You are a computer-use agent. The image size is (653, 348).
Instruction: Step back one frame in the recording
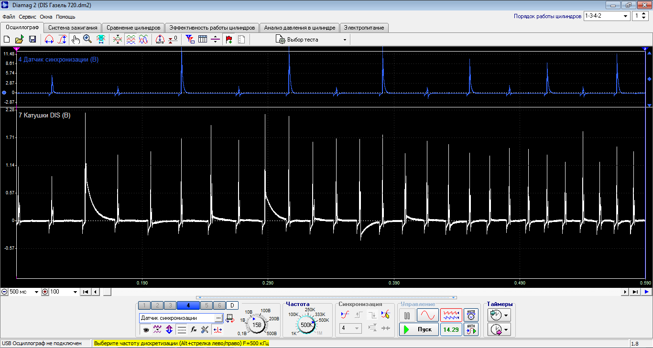95,292
